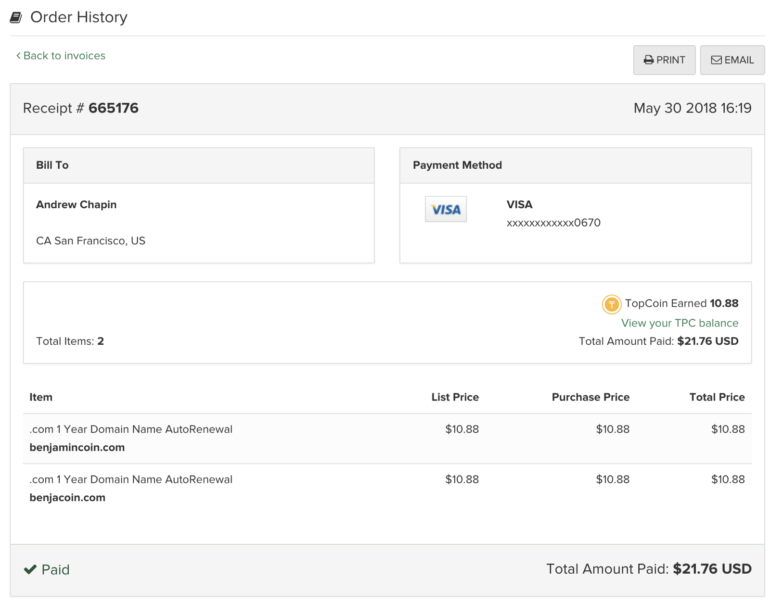Click the masked card number ending 0670
The width and height of the screenshot is (770, 604).
coord(553,223)
